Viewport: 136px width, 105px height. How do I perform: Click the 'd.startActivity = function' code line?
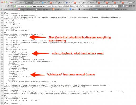[x=23, y=34]
